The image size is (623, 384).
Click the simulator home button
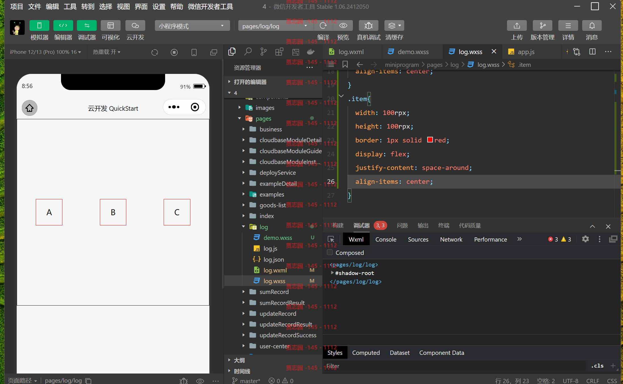[x=30, y=108]
